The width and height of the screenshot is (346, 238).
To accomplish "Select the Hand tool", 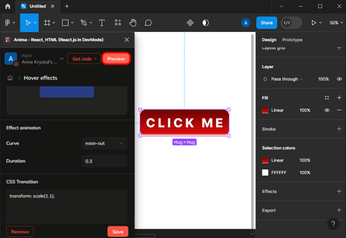I will (x=133, y=23).
